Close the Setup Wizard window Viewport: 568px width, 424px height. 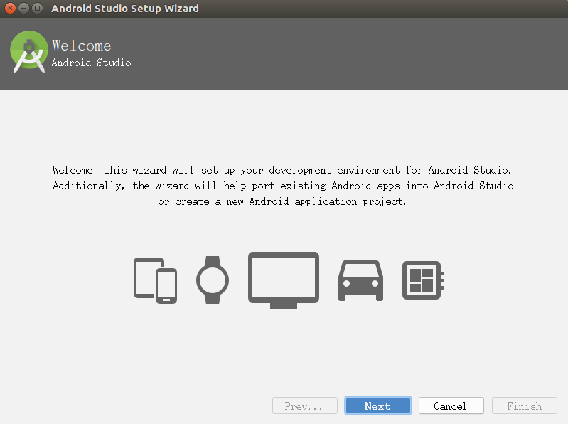click(10, 8)
